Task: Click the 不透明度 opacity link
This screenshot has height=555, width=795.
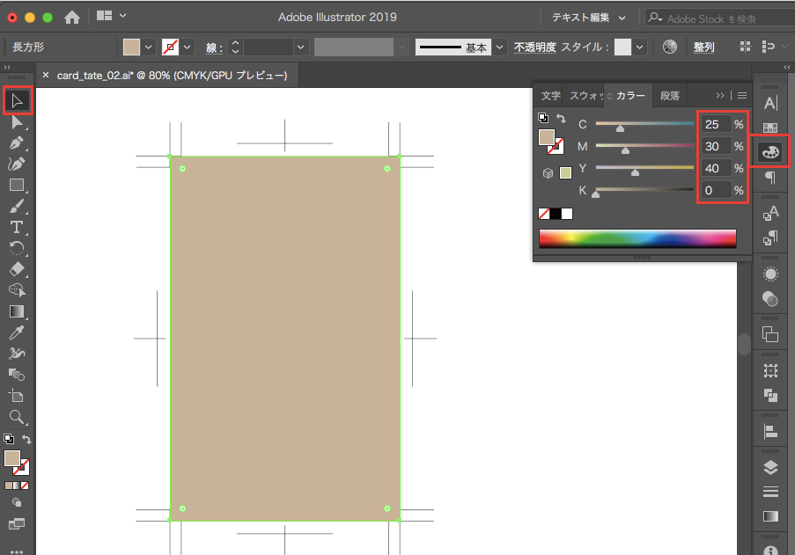Action: pyautogui.click(x=534, y=47)
